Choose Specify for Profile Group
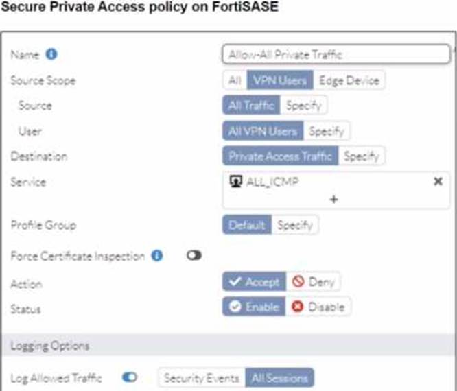The image size is (457, 391). (x=295, y=225)
